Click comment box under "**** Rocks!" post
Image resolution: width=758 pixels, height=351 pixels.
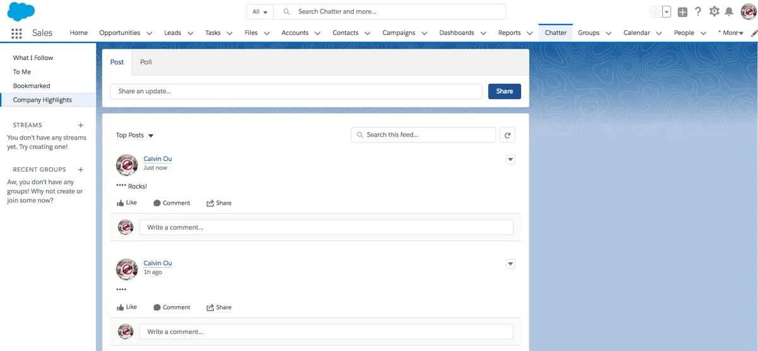click(x=326, y=227)
